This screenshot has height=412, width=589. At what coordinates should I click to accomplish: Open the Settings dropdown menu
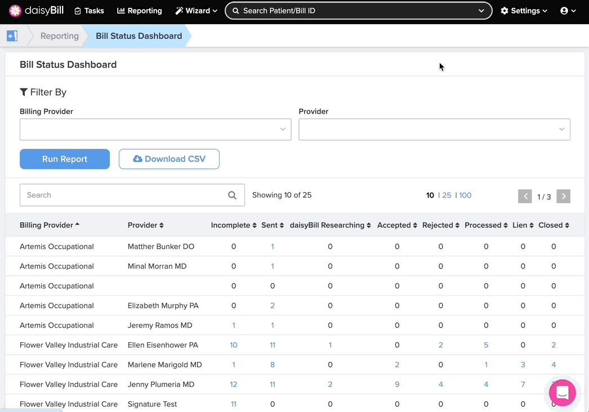pos(524,11)
